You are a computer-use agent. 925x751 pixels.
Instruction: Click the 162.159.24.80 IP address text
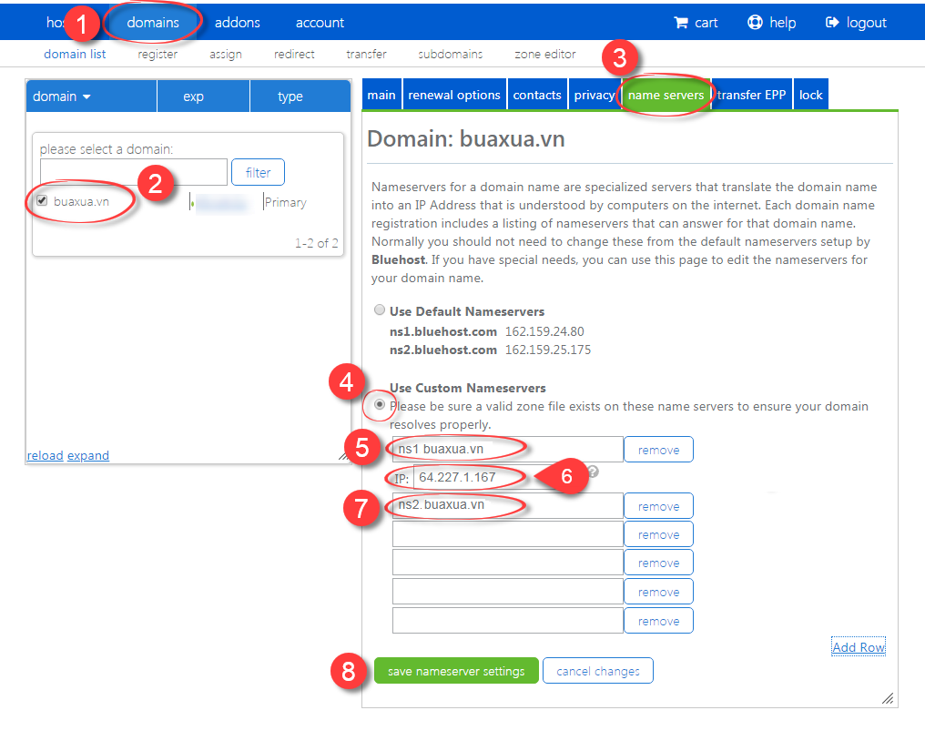click(x=544, y=331)
